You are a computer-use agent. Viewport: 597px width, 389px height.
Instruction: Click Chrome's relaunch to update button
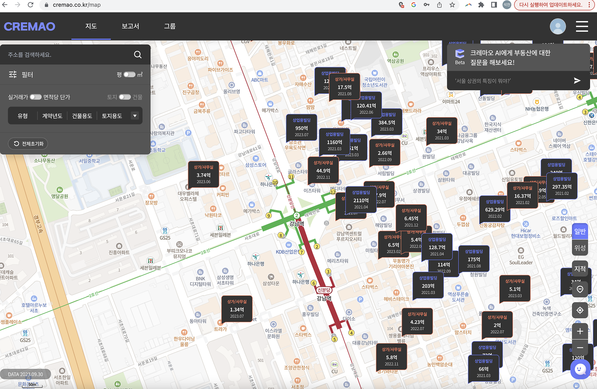tap(551, 5)
